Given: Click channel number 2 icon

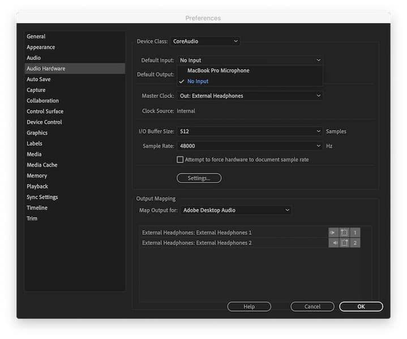Looking at the screenshot, I should coord(355,243).
